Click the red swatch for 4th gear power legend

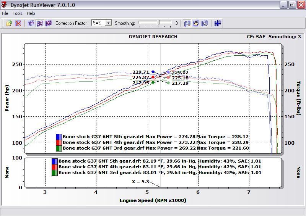59,143
